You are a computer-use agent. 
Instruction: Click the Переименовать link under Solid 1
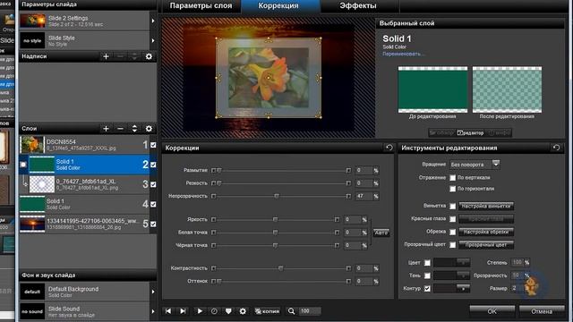pos(403,54)
